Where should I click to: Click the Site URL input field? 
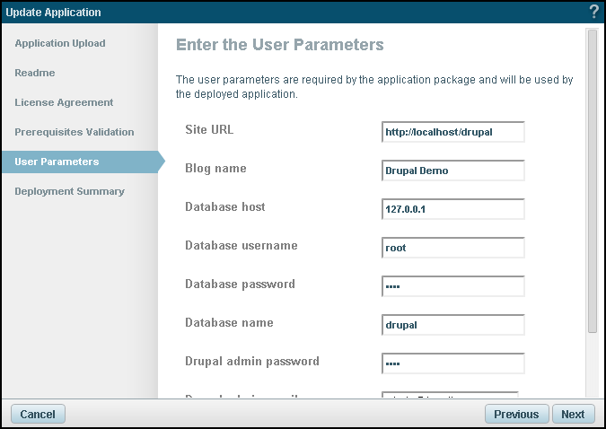(452, 132)
